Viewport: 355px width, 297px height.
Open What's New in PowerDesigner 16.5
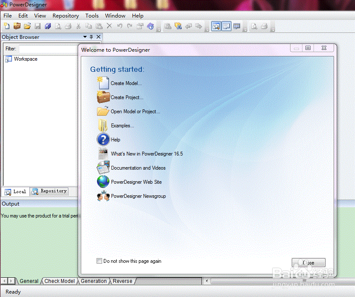point(147,154)
